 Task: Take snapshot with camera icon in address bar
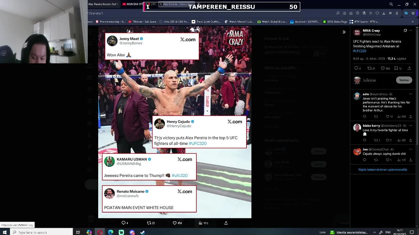[351, 13]
